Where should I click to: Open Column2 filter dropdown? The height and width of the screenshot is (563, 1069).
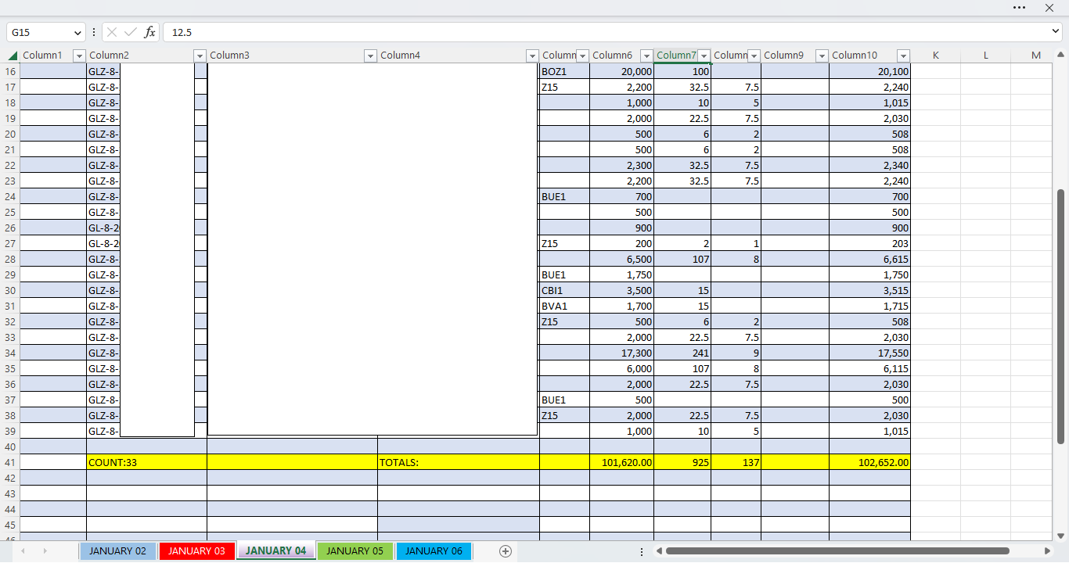tap(200, 56)
